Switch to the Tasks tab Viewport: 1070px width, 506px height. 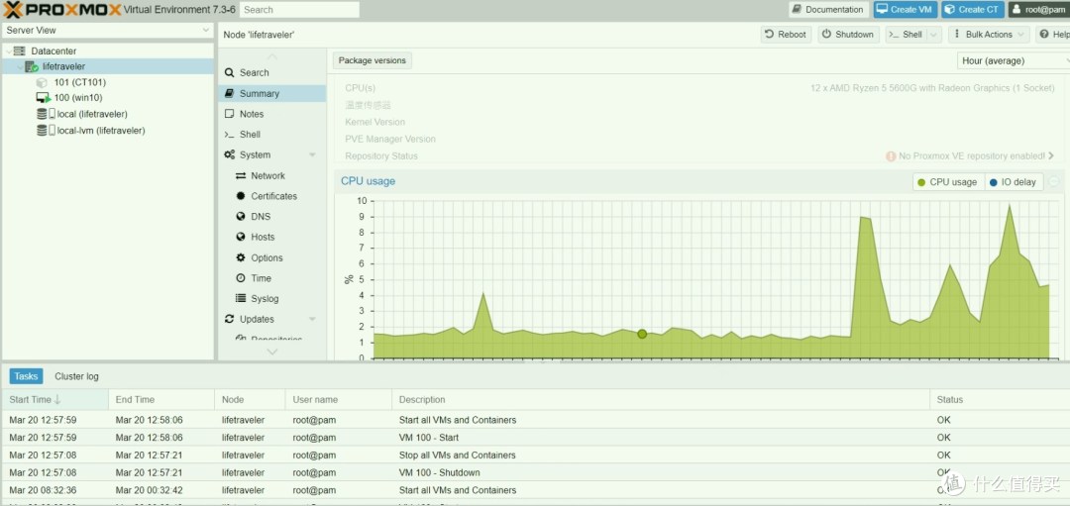[26, 376]
